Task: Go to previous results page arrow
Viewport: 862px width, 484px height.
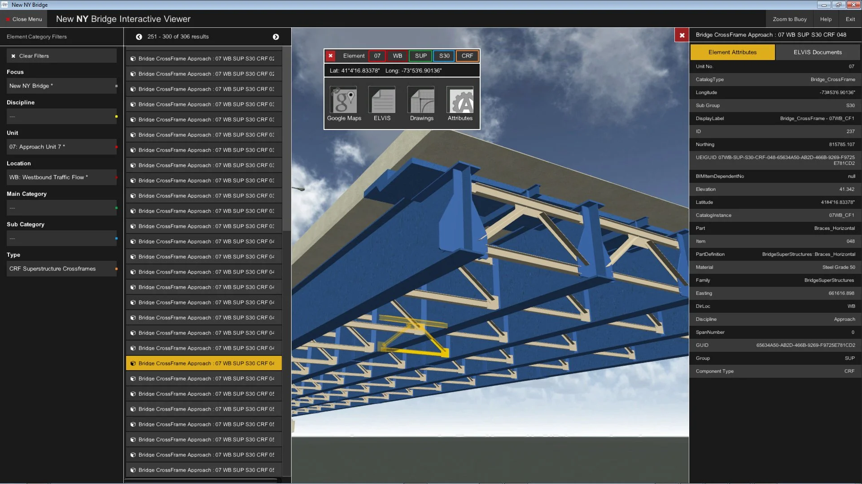Action: point(139,37)
